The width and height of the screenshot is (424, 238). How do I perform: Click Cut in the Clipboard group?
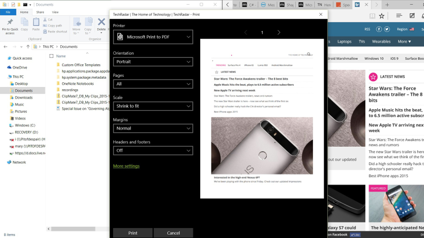pyautogui.click(x=48, y=19)
